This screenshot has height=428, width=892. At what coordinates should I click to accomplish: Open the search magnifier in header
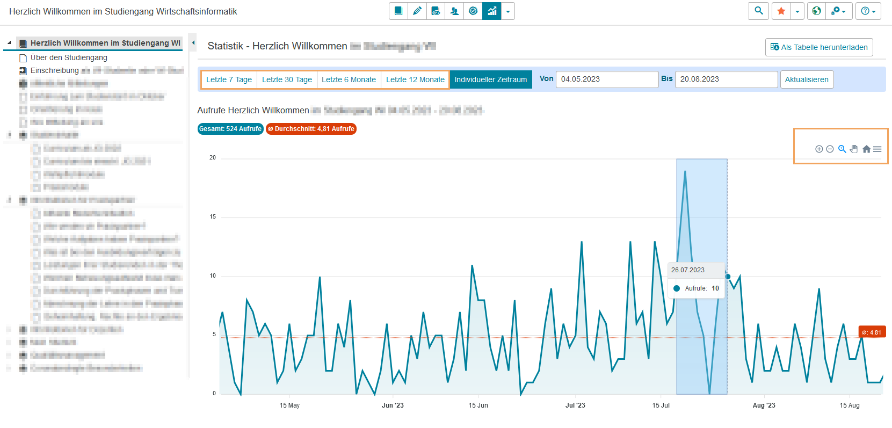759,11
